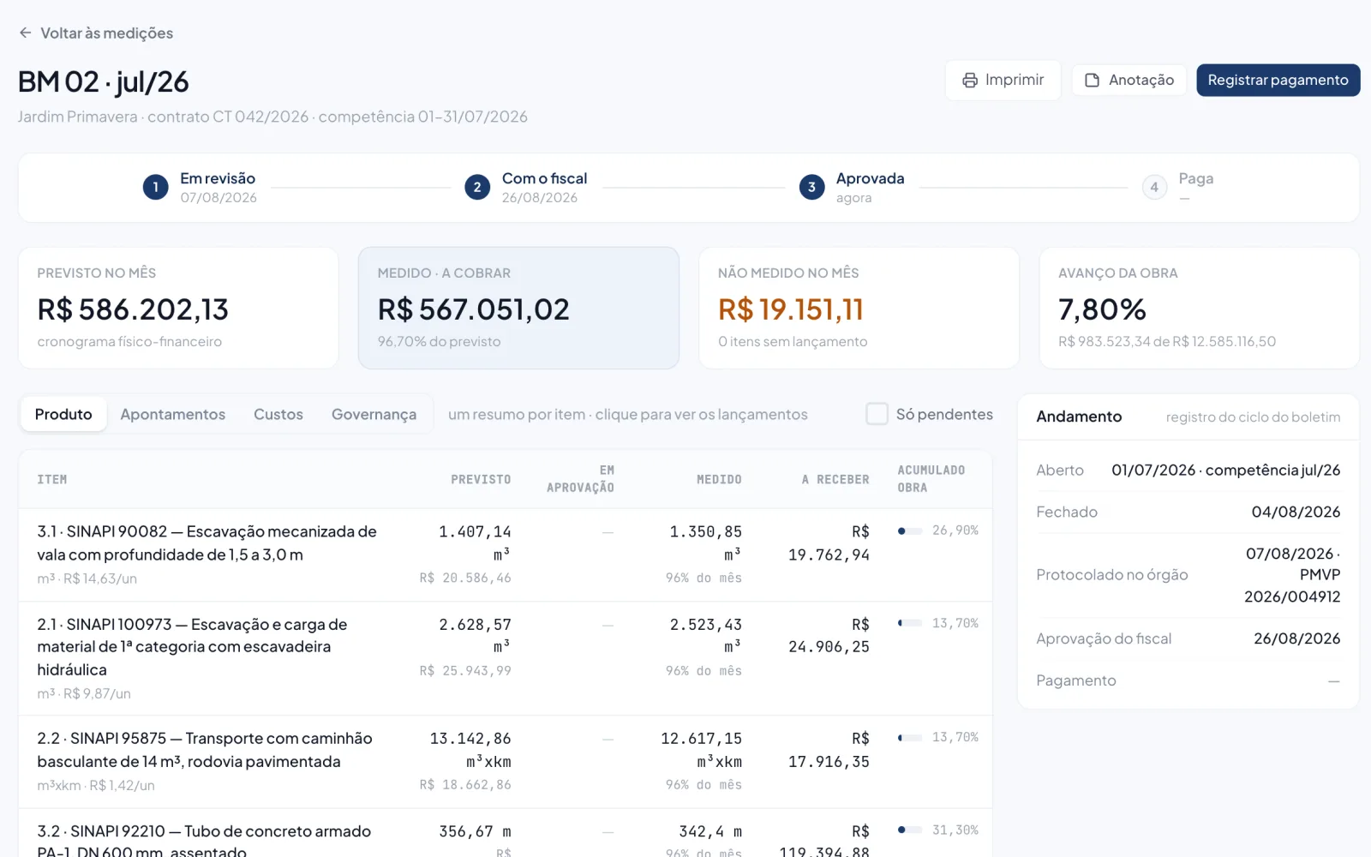The height and width of the screenshot is (857, 1371).
Task: Go back via Voltar às medições link
Action: click(107, 33)
